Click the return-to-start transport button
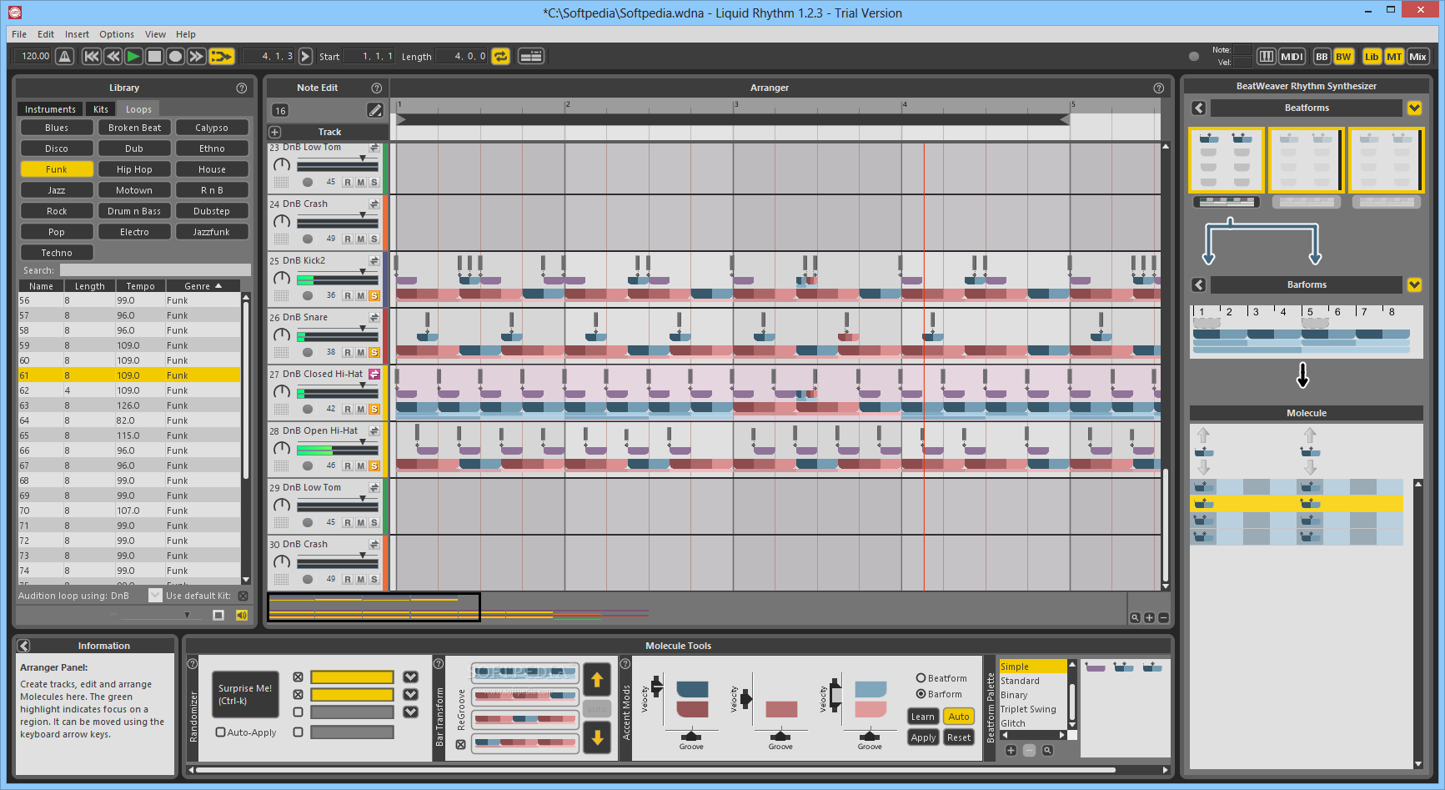Image resolution: width=1445 pixels, height=790 pixels. [92, 57]
